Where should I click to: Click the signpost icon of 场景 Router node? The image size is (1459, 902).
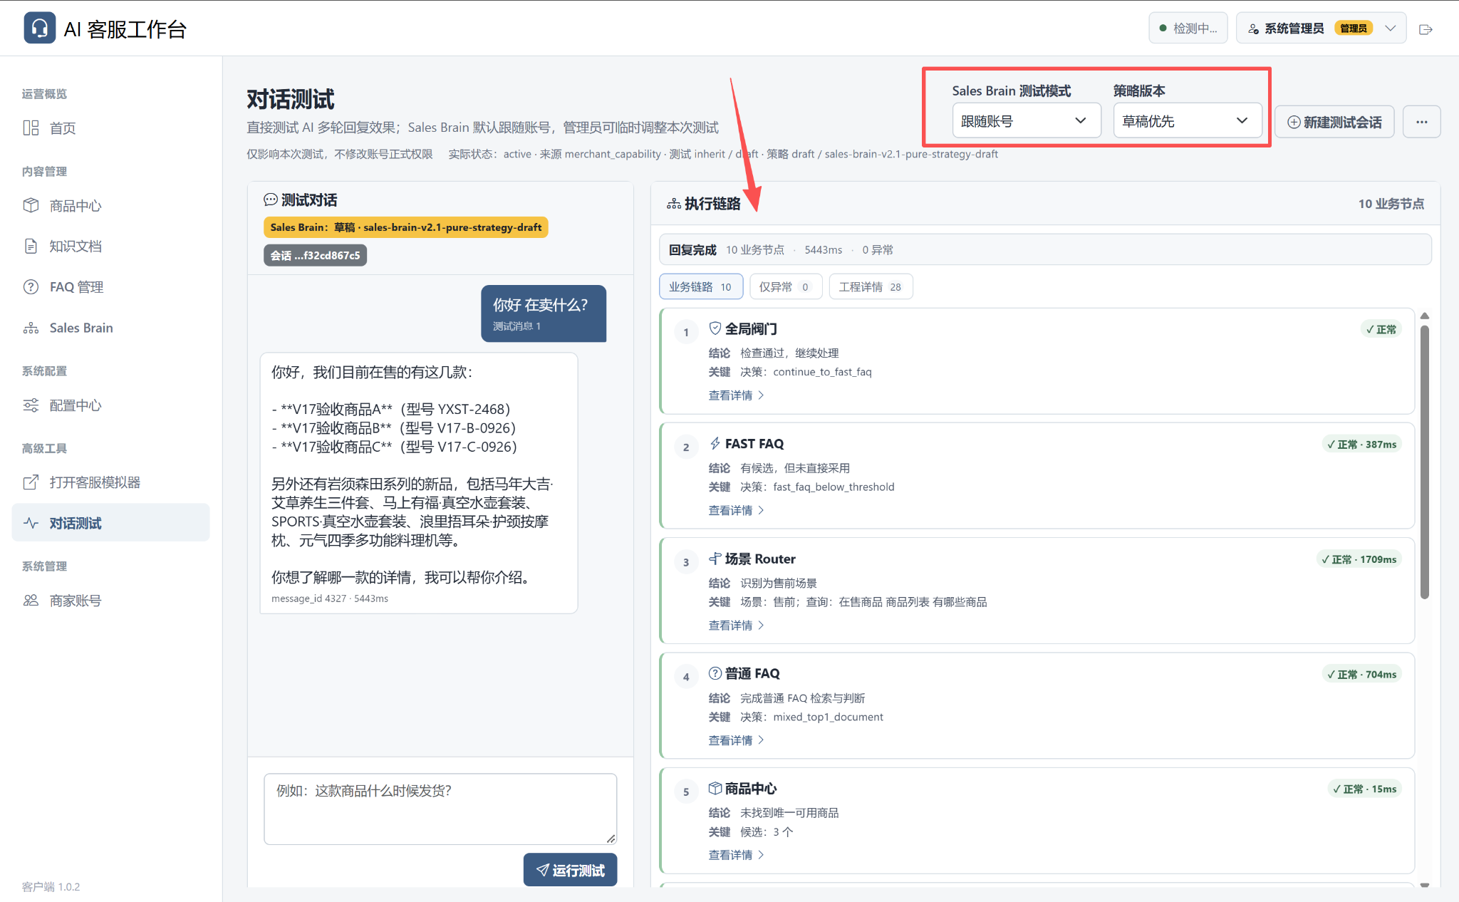coord(715,559)
